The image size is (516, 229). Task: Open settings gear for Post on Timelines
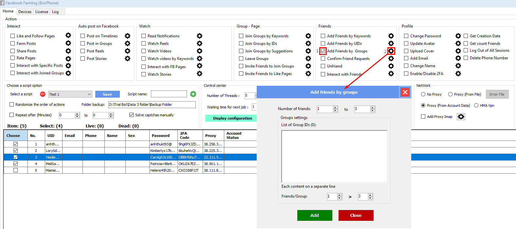127,36
